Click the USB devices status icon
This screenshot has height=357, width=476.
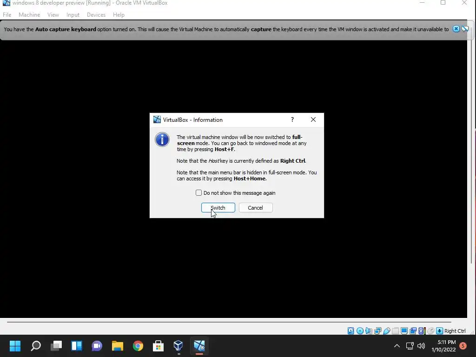pyautogui.click(x=386, y=331)
